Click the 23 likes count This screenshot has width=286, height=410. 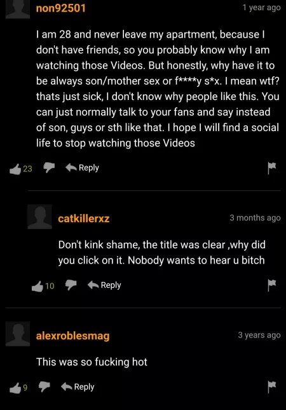click(27, 169)
